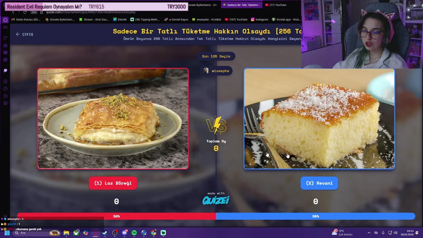423x238 pixels.
Task: Click the blue 50% vote bar
Action: [316, 216]
